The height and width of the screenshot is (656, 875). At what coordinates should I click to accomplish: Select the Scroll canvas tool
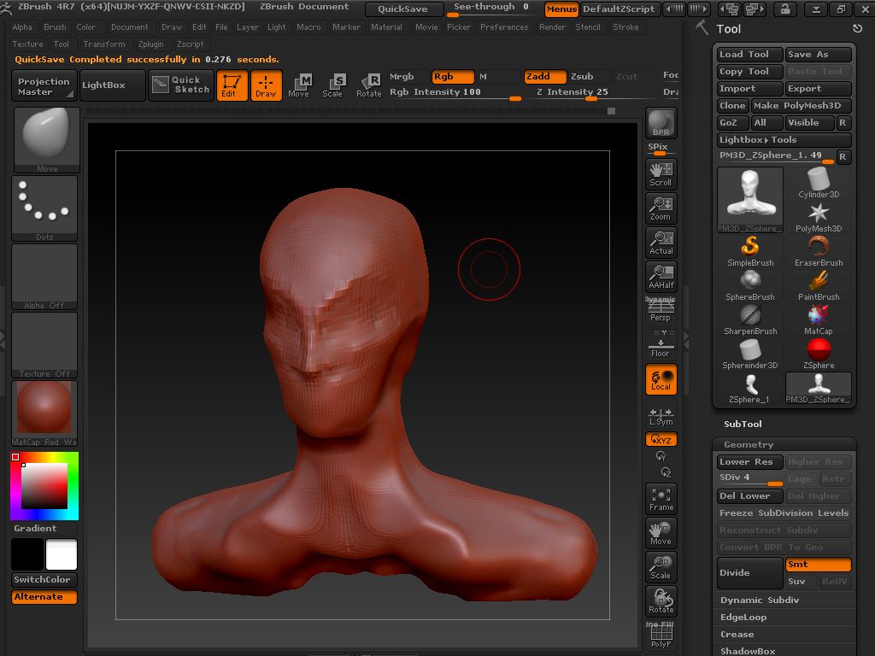click(661, 173)
